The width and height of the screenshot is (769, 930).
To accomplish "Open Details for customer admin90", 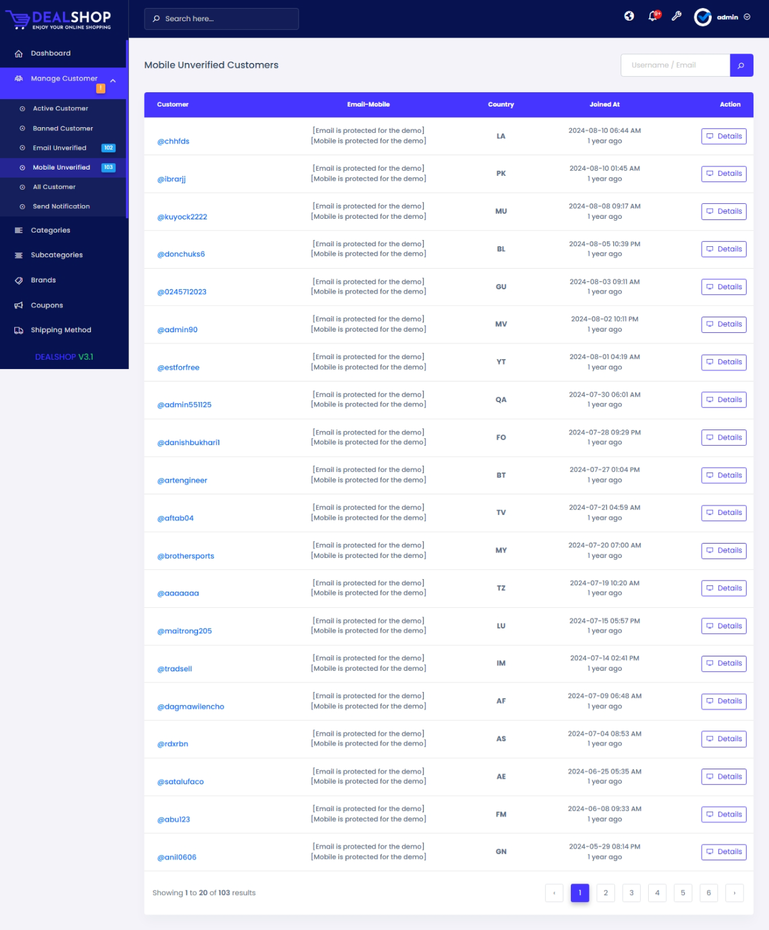I will 724,325.
